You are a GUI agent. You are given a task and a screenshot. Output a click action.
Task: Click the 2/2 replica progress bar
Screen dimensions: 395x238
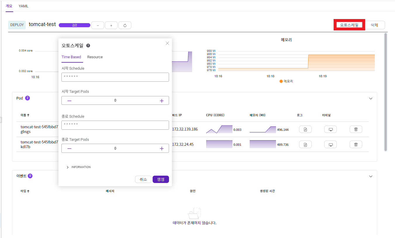(x=75, y=25)
